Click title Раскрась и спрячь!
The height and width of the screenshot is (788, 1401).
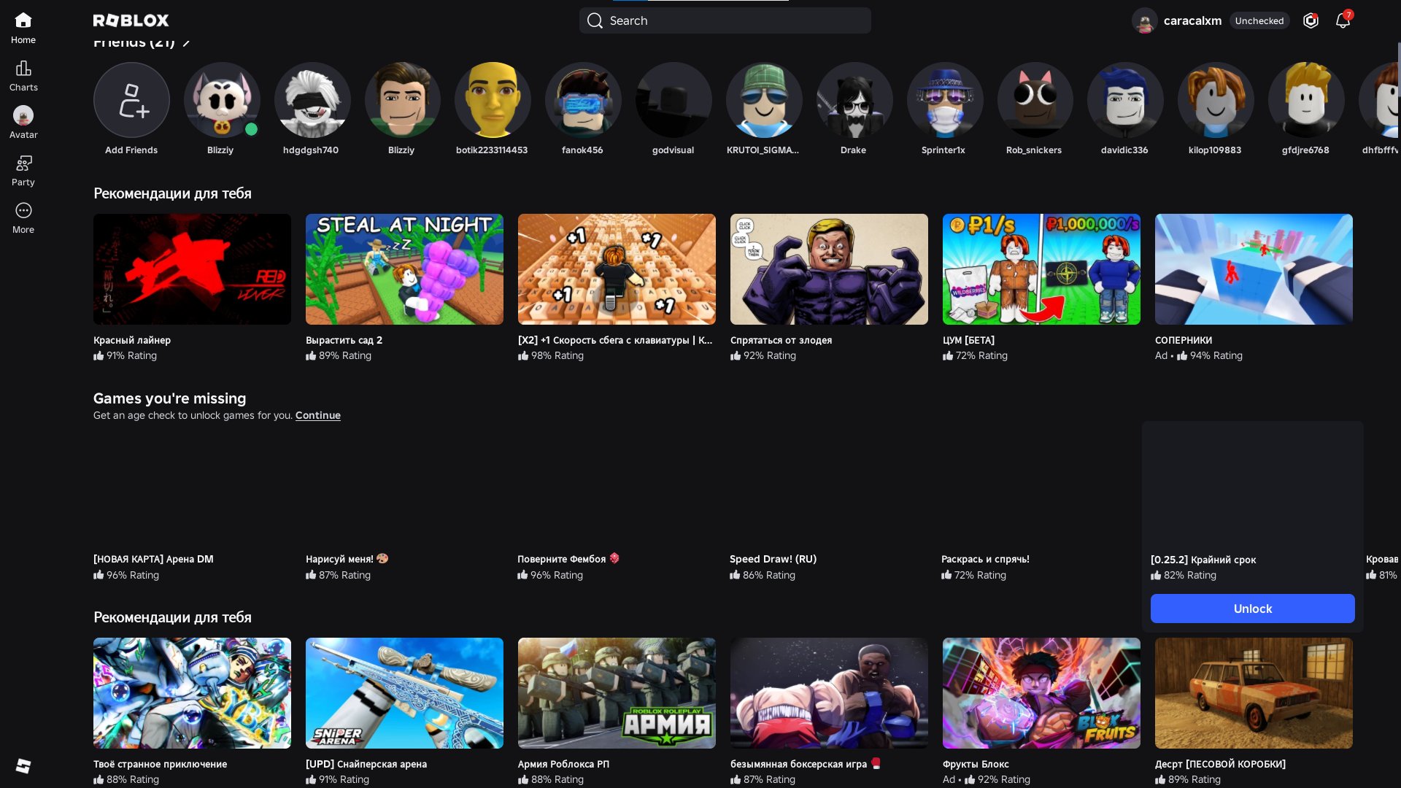pyautogui.click(x=985, y=559)
